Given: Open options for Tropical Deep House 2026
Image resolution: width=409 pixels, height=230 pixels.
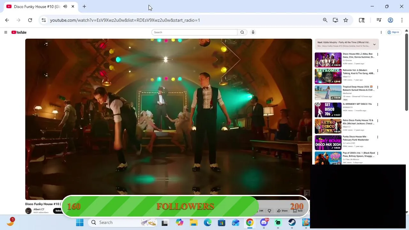Looking at the screenshot, I should (x=377, y=87).
